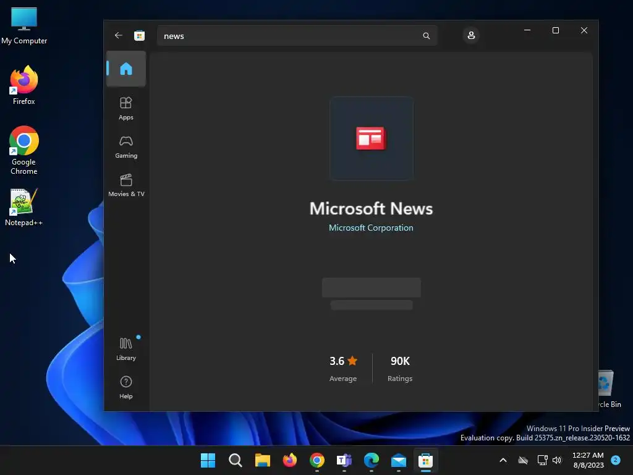The width and height of the screenshot is (633, 475).
Task: Select the Recycle Bin desktop icon
Action: pos(609,389)
